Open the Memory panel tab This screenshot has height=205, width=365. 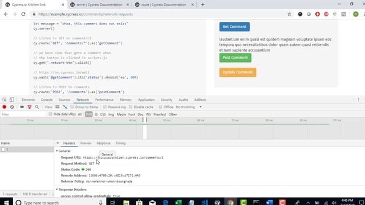pyautogui.click(x=125, y=100)
